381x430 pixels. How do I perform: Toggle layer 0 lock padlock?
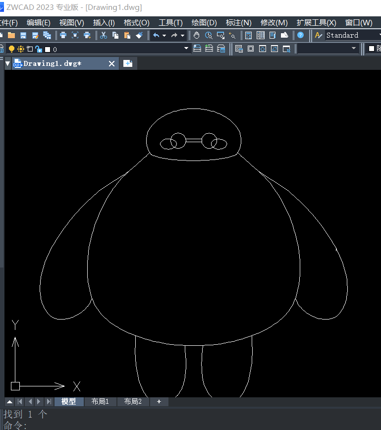39,49
